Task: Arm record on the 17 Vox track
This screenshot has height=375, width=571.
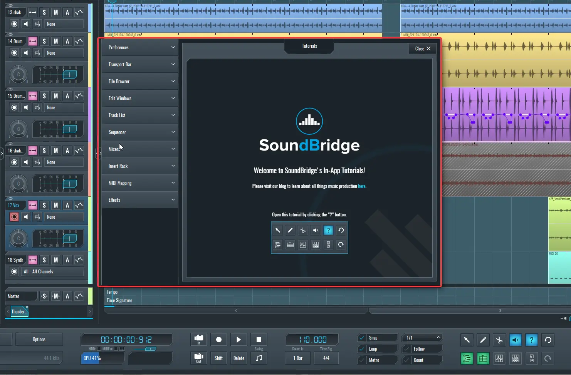Action: [14, 217]
